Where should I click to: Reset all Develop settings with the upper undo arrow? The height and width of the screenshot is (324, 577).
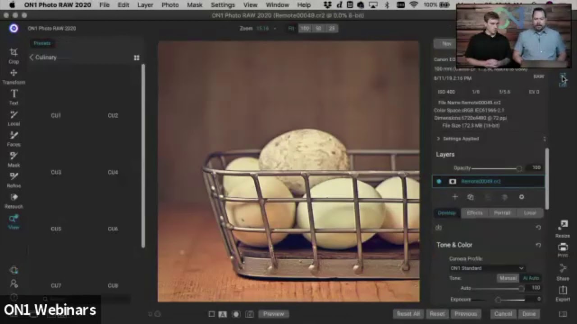pos(538,228)
